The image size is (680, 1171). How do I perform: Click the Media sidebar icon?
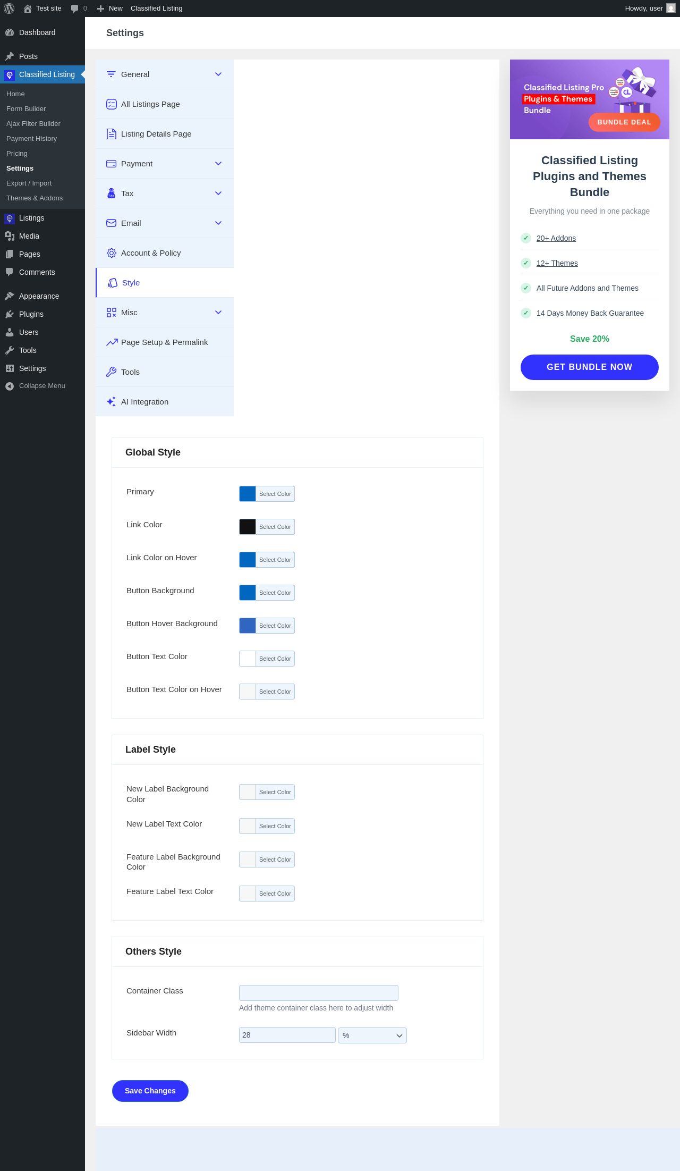click(10, 236)
